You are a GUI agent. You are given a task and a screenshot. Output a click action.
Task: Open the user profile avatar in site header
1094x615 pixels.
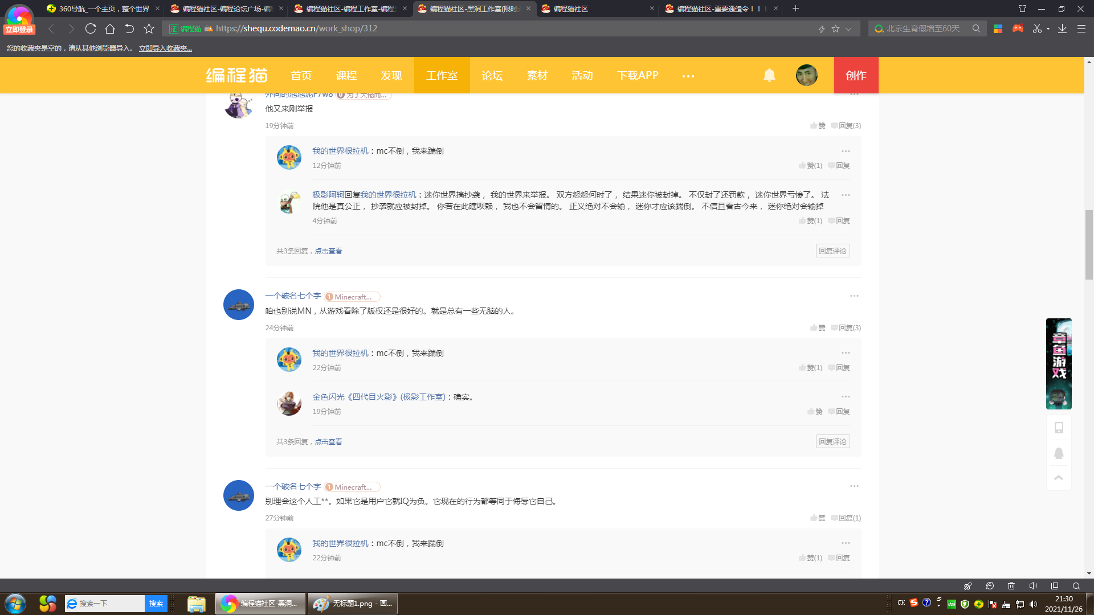[x=806, y=75]
